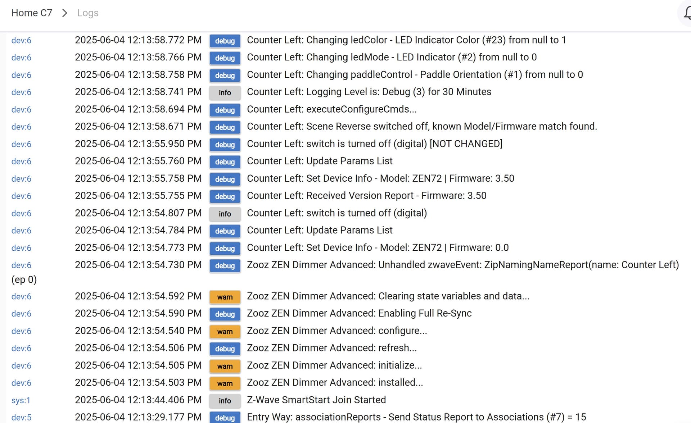The width and height of the screenshot is (691, 423).
Task: Select timestamp 12:13:58.741 PM
Action: click(x=138, y=92)
